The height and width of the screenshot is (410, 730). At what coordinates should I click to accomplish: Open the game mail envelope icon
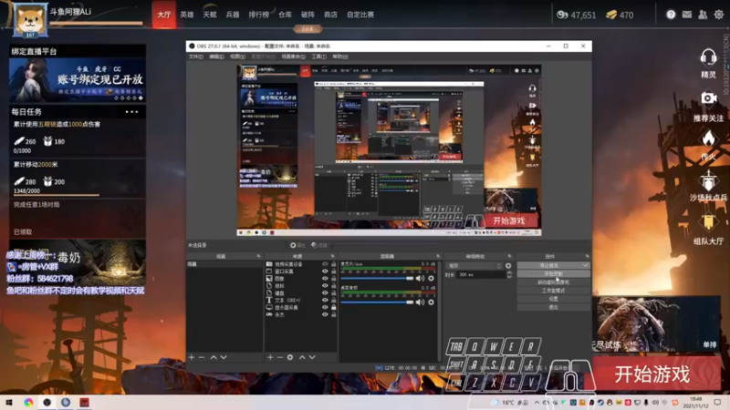point(687,15)
